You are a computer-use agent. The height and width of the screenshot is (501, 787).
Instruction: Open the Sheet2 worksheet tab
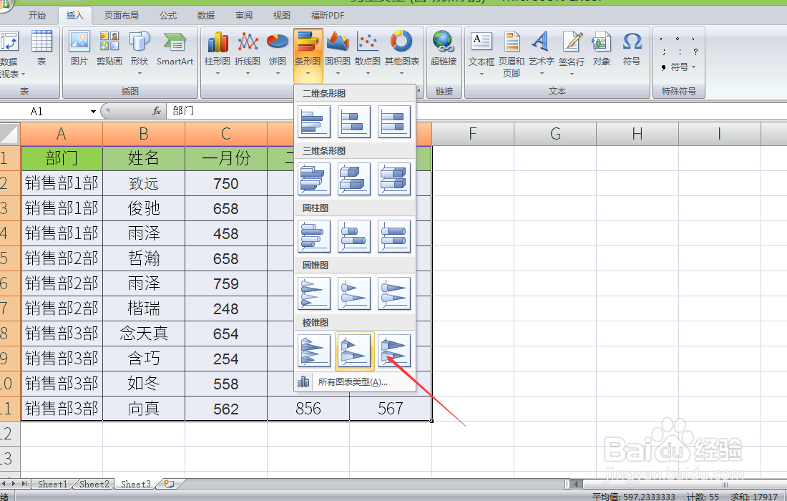(94, 484)
